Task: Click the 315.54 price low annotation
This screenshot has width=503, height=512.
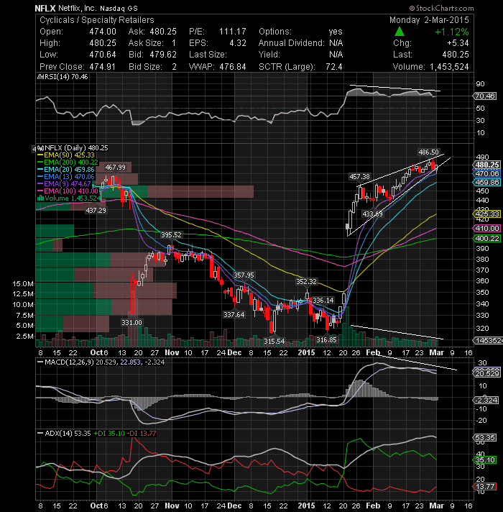Action: (274, 341)
